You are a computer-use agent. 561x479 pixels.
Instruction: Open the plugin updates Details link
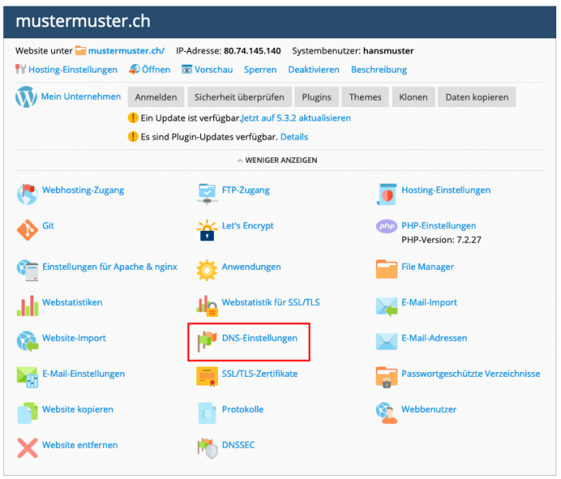tap(294, 137)
